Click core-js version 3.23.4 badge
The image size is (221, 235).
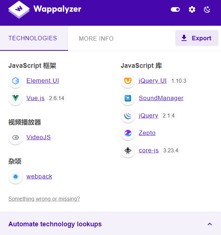171,151
